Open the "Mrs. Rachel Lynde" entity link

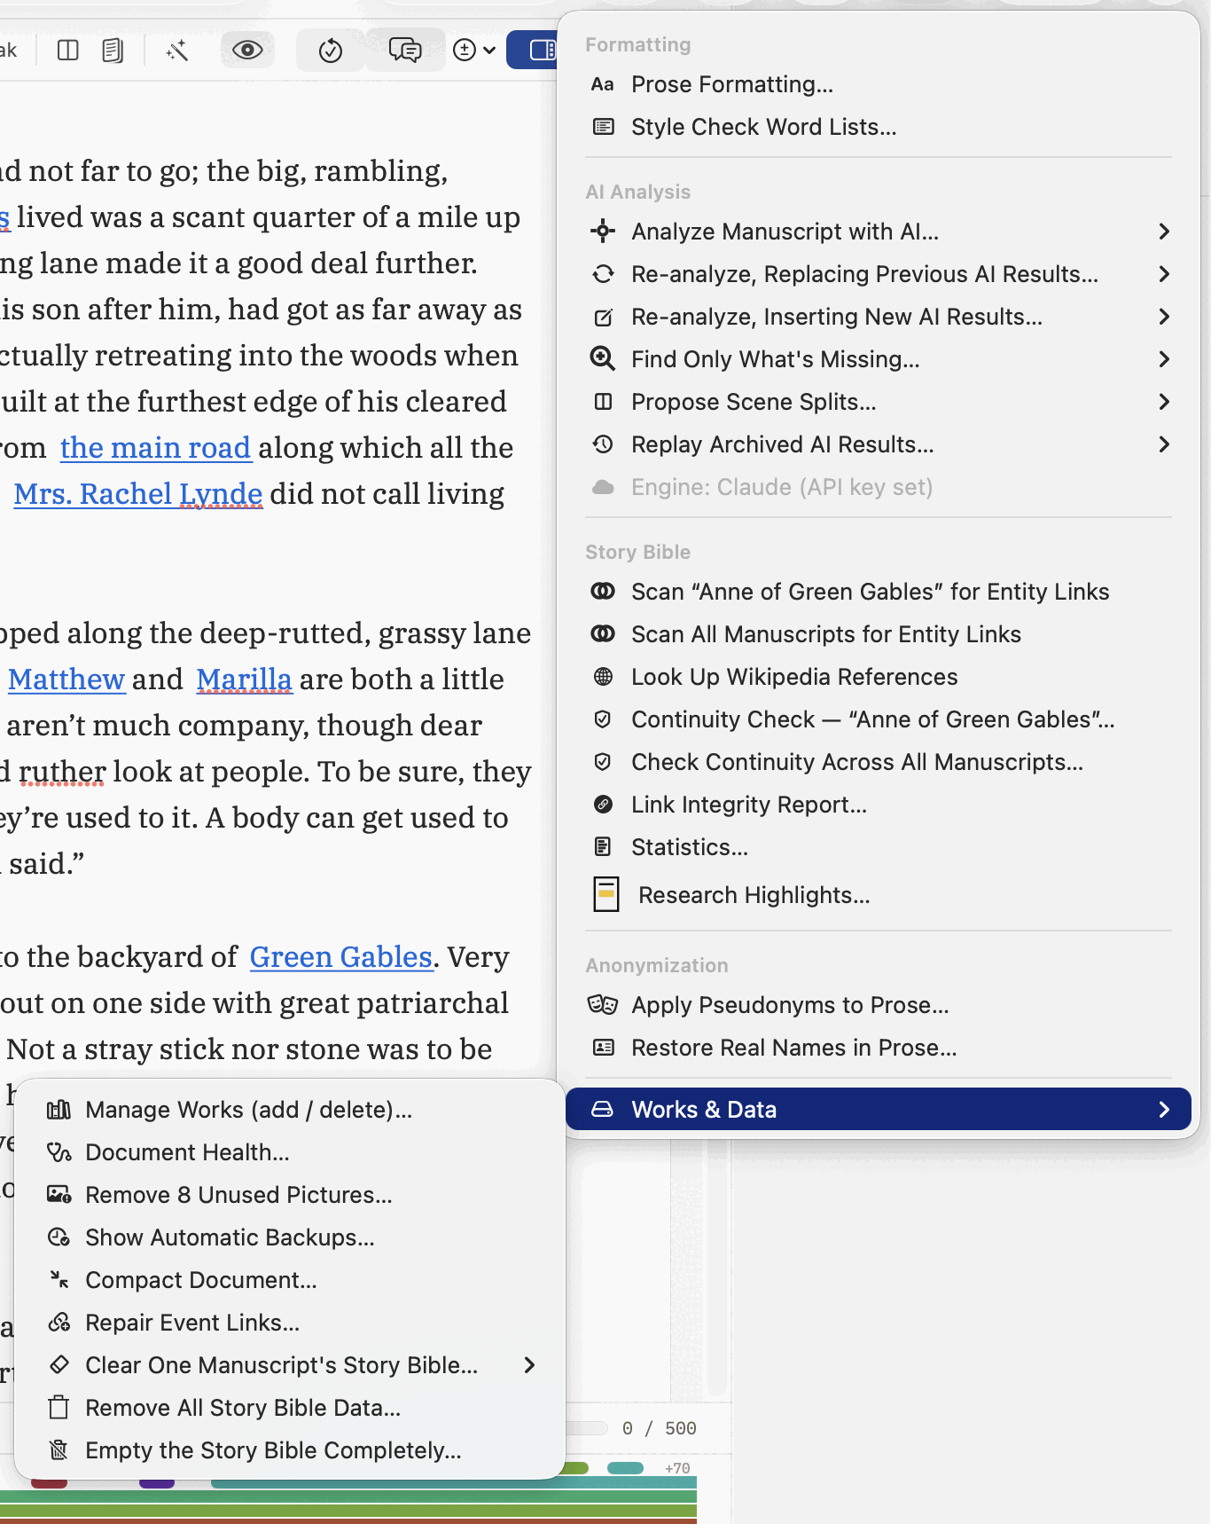(138, 494)
